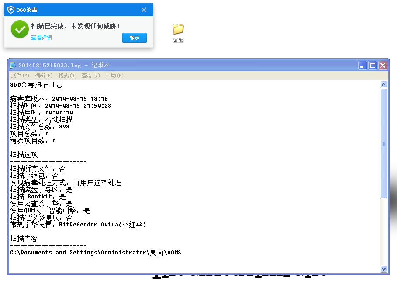This screenshot has width=397, height=281.
Task: Click the '扫描已完成,未发现任何威胁!' message
Action: click(x=75, y=26)
